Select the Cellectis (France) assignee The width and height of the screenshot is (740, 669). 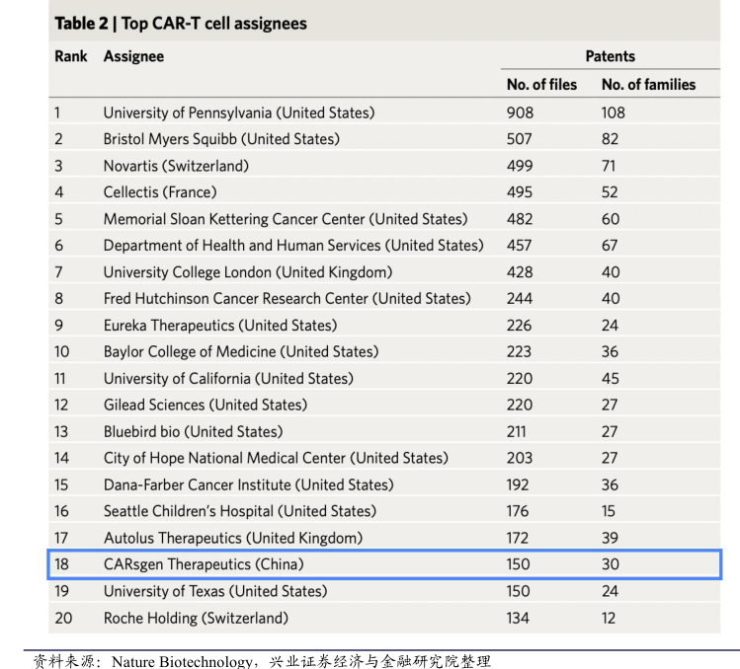pyautogui.click(x=160, y=192)
